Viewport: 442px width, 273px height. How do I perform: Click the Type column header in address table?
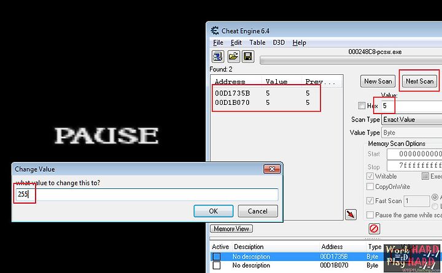374,247
